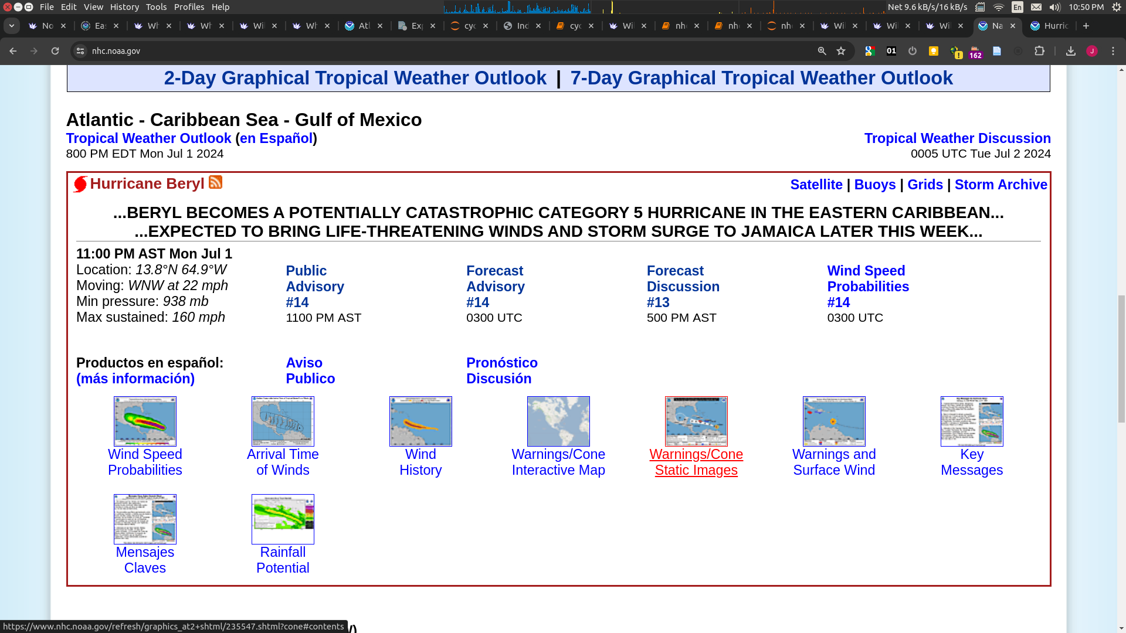Open the Hurricane Beryl title link
This screenshot has width=1126, height=633.
[x=147, y=183]
